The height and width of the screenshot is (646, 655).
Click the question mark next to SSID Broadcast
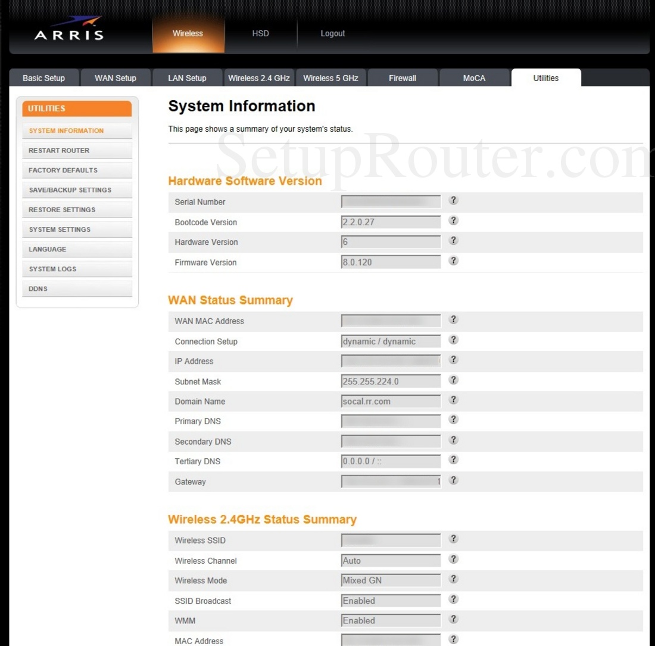click(x=453, y=599)
